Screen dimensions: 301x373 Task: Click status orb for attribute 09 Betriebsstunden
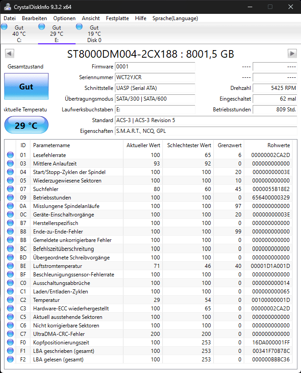point(10,197)
